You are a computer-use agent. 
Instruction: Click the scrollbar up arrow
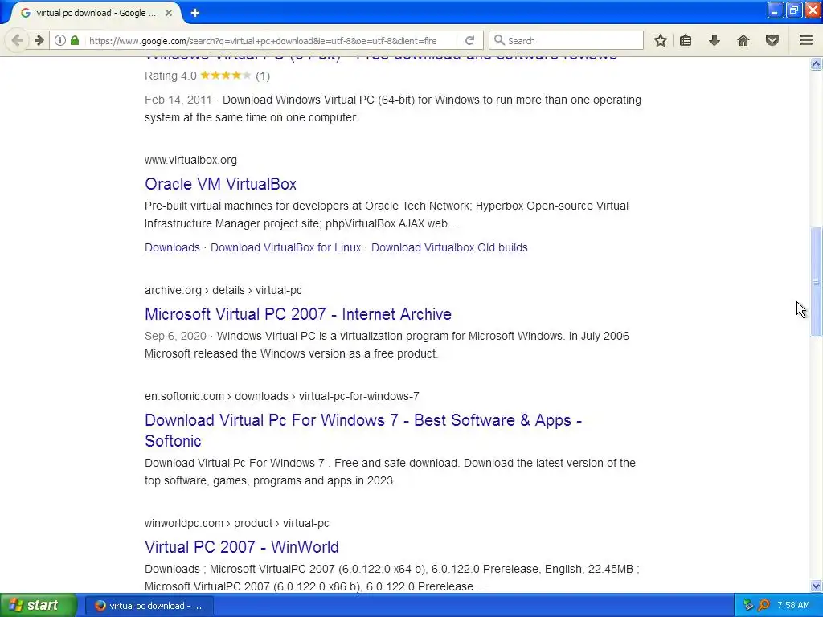click(x=816, y=64)
